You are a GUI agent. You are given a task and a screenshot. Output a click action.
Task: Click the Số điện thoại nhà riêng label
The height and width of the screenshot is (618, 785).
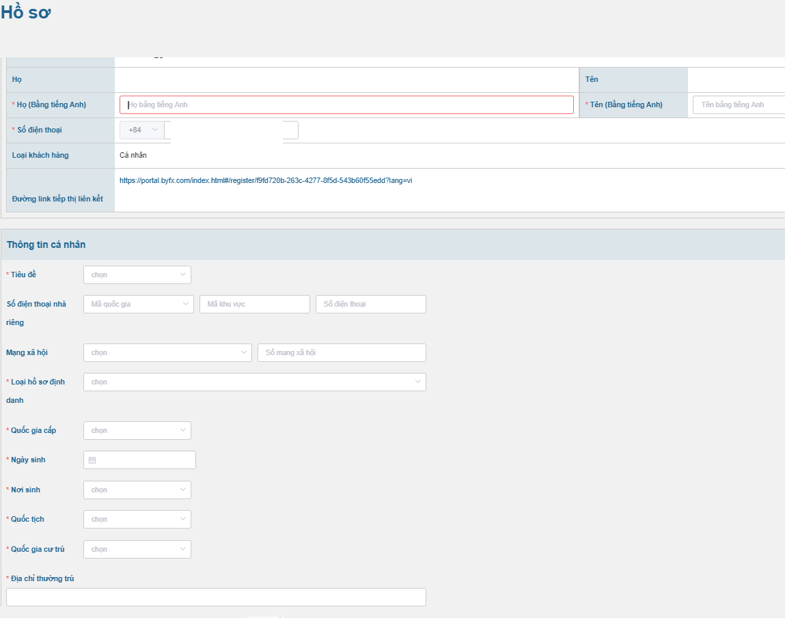(36, 313)
